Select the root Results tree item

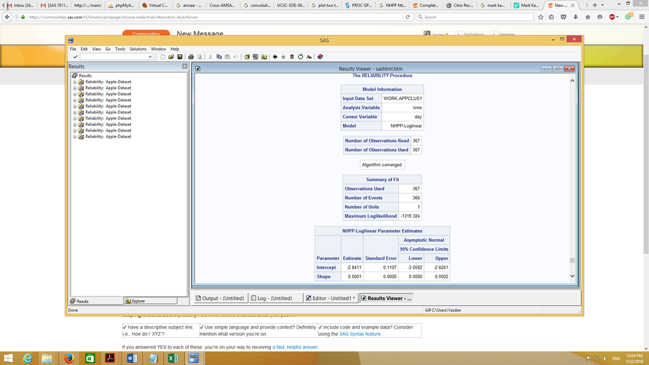85,75
